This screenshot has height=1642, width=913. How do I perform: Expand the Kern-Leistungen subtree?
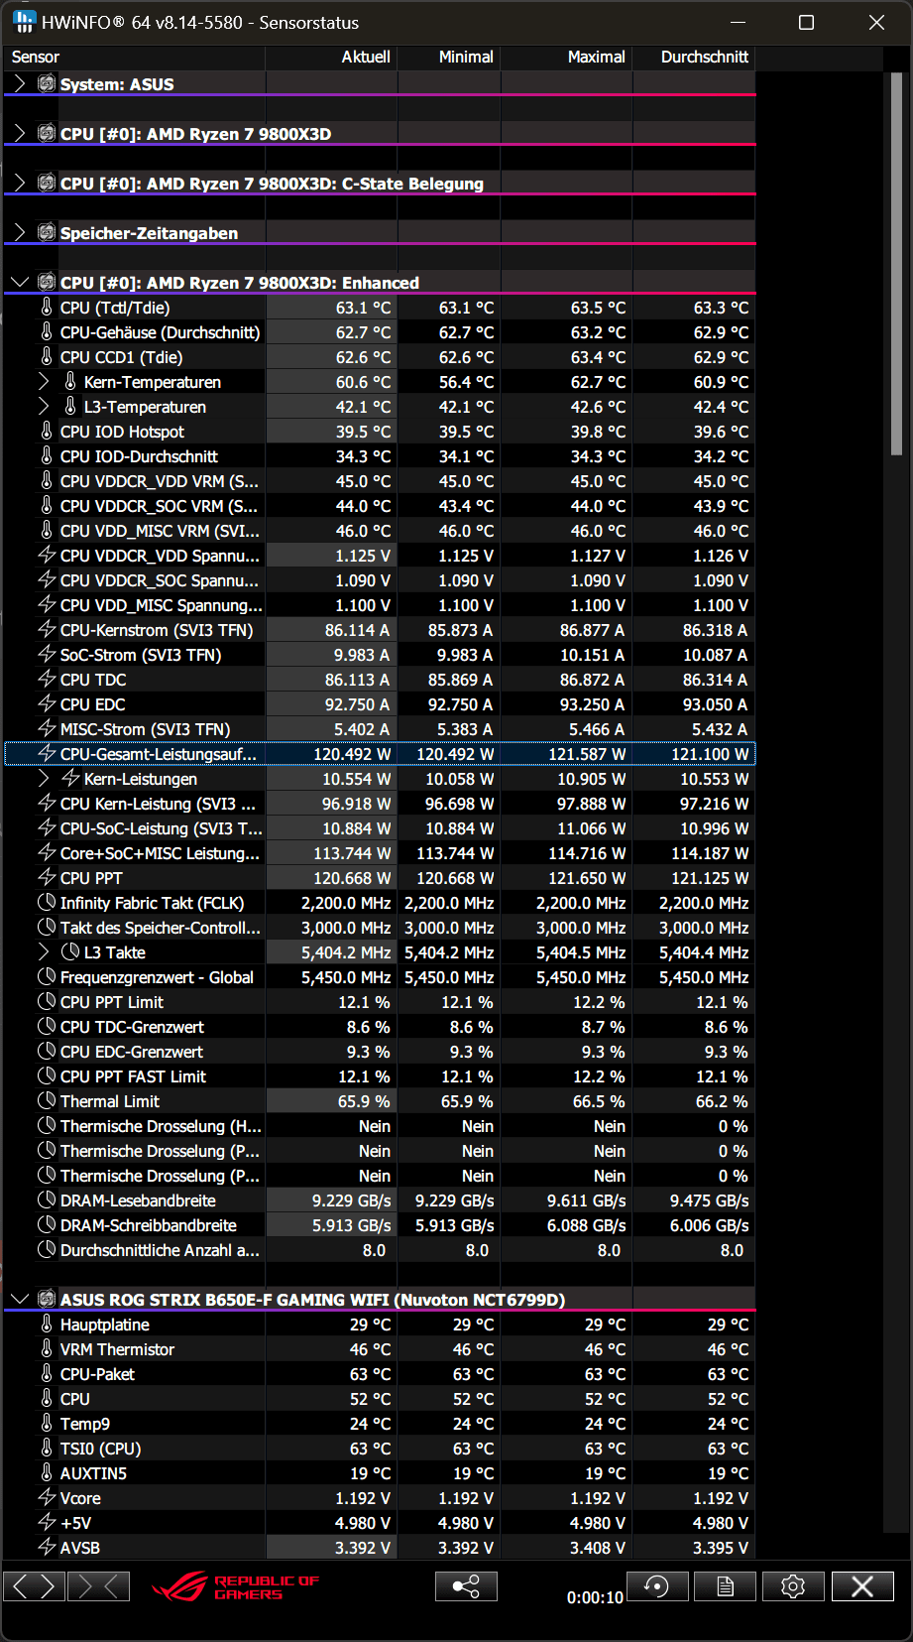[x=44, y=779]
